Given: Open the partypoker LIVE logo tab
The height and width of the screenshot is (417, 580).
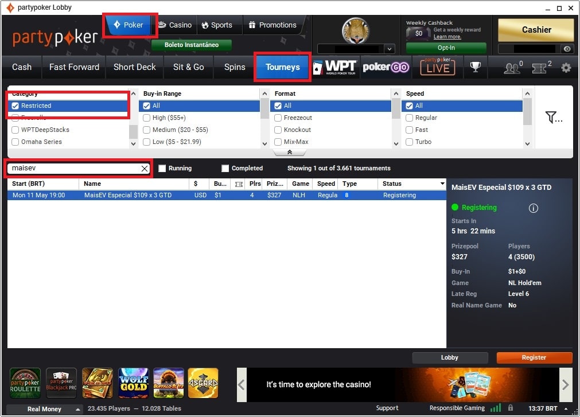Looking at the screenshot, I should coord(438,67).
